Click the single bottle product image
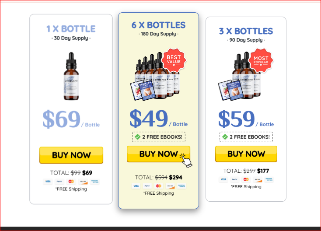321x231 pixels. (71, 76)
